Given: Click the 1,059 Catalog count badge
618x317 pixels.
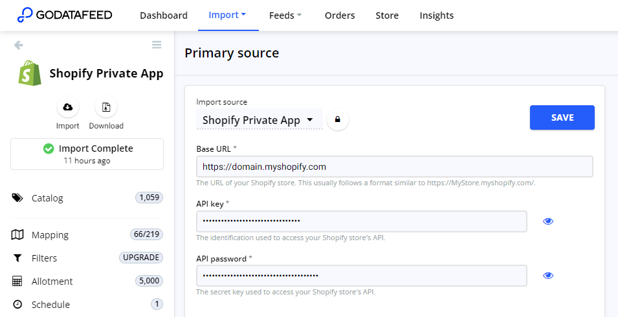Looking at the screenshot, I should click(x=149, y=198).
